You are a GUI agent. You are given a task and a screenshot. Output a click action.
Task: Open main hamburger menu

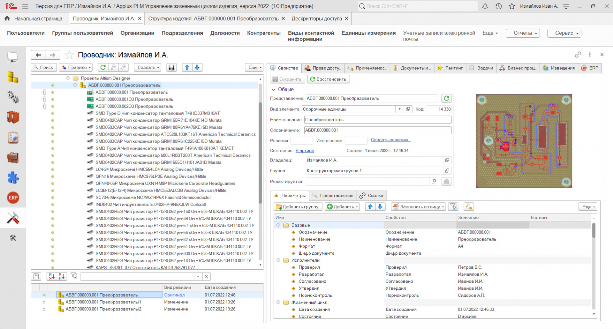pyautogui.click(x=25, y=6)
